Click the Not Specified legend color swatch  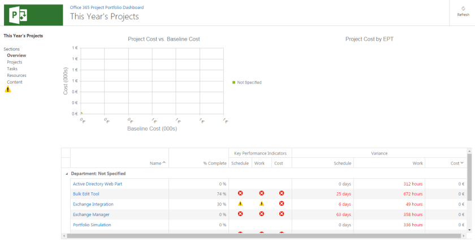[234, 83]
